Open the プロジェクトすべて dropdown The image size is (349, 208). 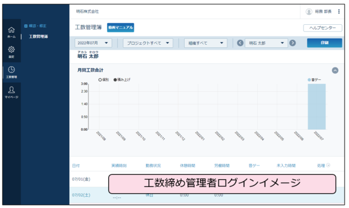[148, 43]
